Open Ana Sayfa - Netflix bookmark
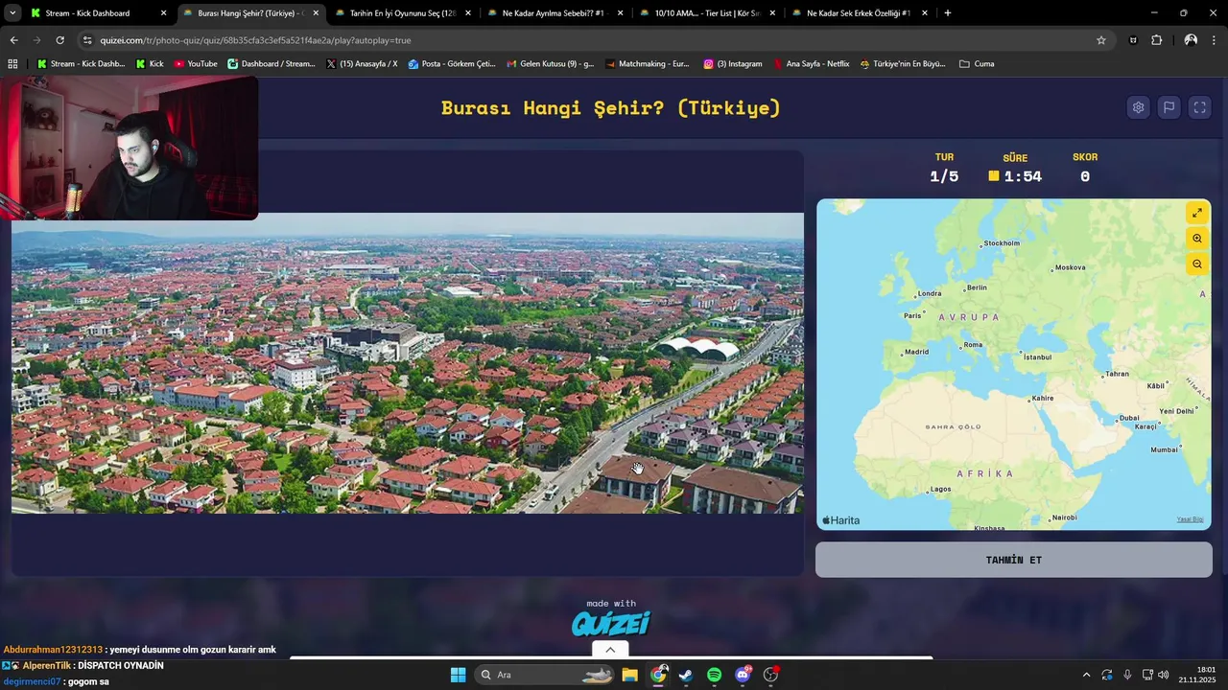1228x690 pixels. [x=811, y=64]
